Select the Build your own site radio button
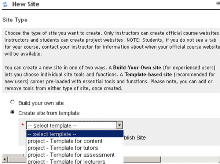Image resolution: width=220 pixels, height=164 pixels. (13, 103)
